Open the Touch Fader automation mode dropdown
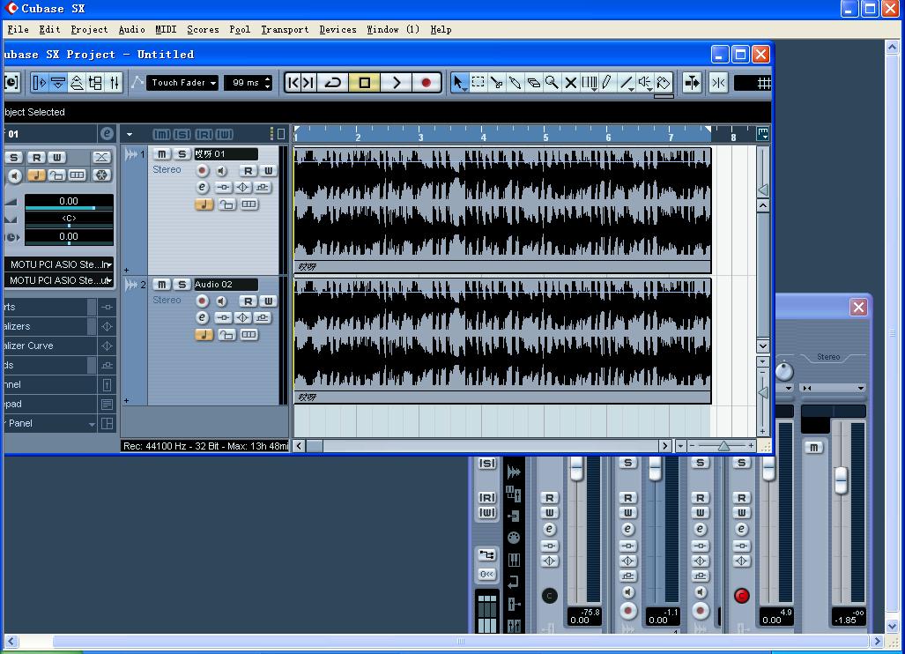This screenshot has width=905, height=654. click(182, 83)
